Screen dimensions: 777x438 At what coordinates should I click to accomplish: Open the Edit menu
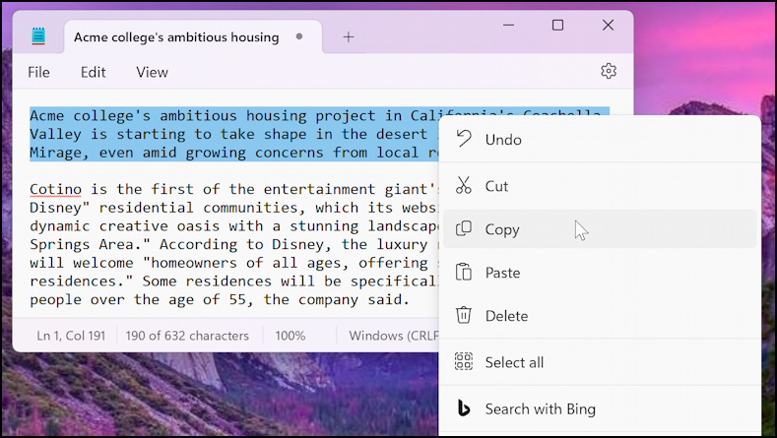[x=94, y=72]
